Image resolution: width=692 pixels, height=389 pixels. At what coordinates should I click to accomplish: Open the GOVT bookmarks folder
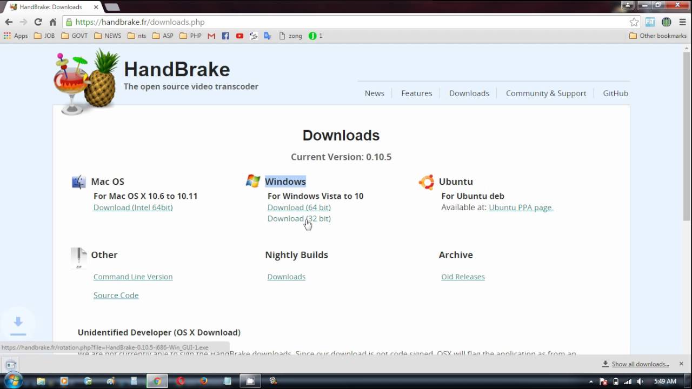75,36
